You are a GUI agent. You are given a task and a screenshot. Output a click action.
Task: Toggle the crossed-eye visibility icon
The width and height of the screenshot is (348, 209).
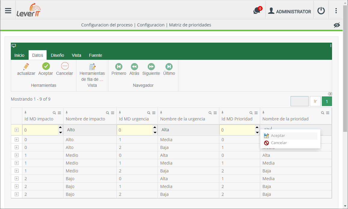337,25
